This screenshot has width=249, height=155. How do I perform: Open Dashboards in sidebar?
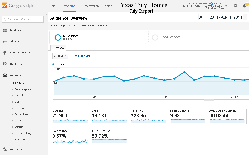click(x=17, y=30)
